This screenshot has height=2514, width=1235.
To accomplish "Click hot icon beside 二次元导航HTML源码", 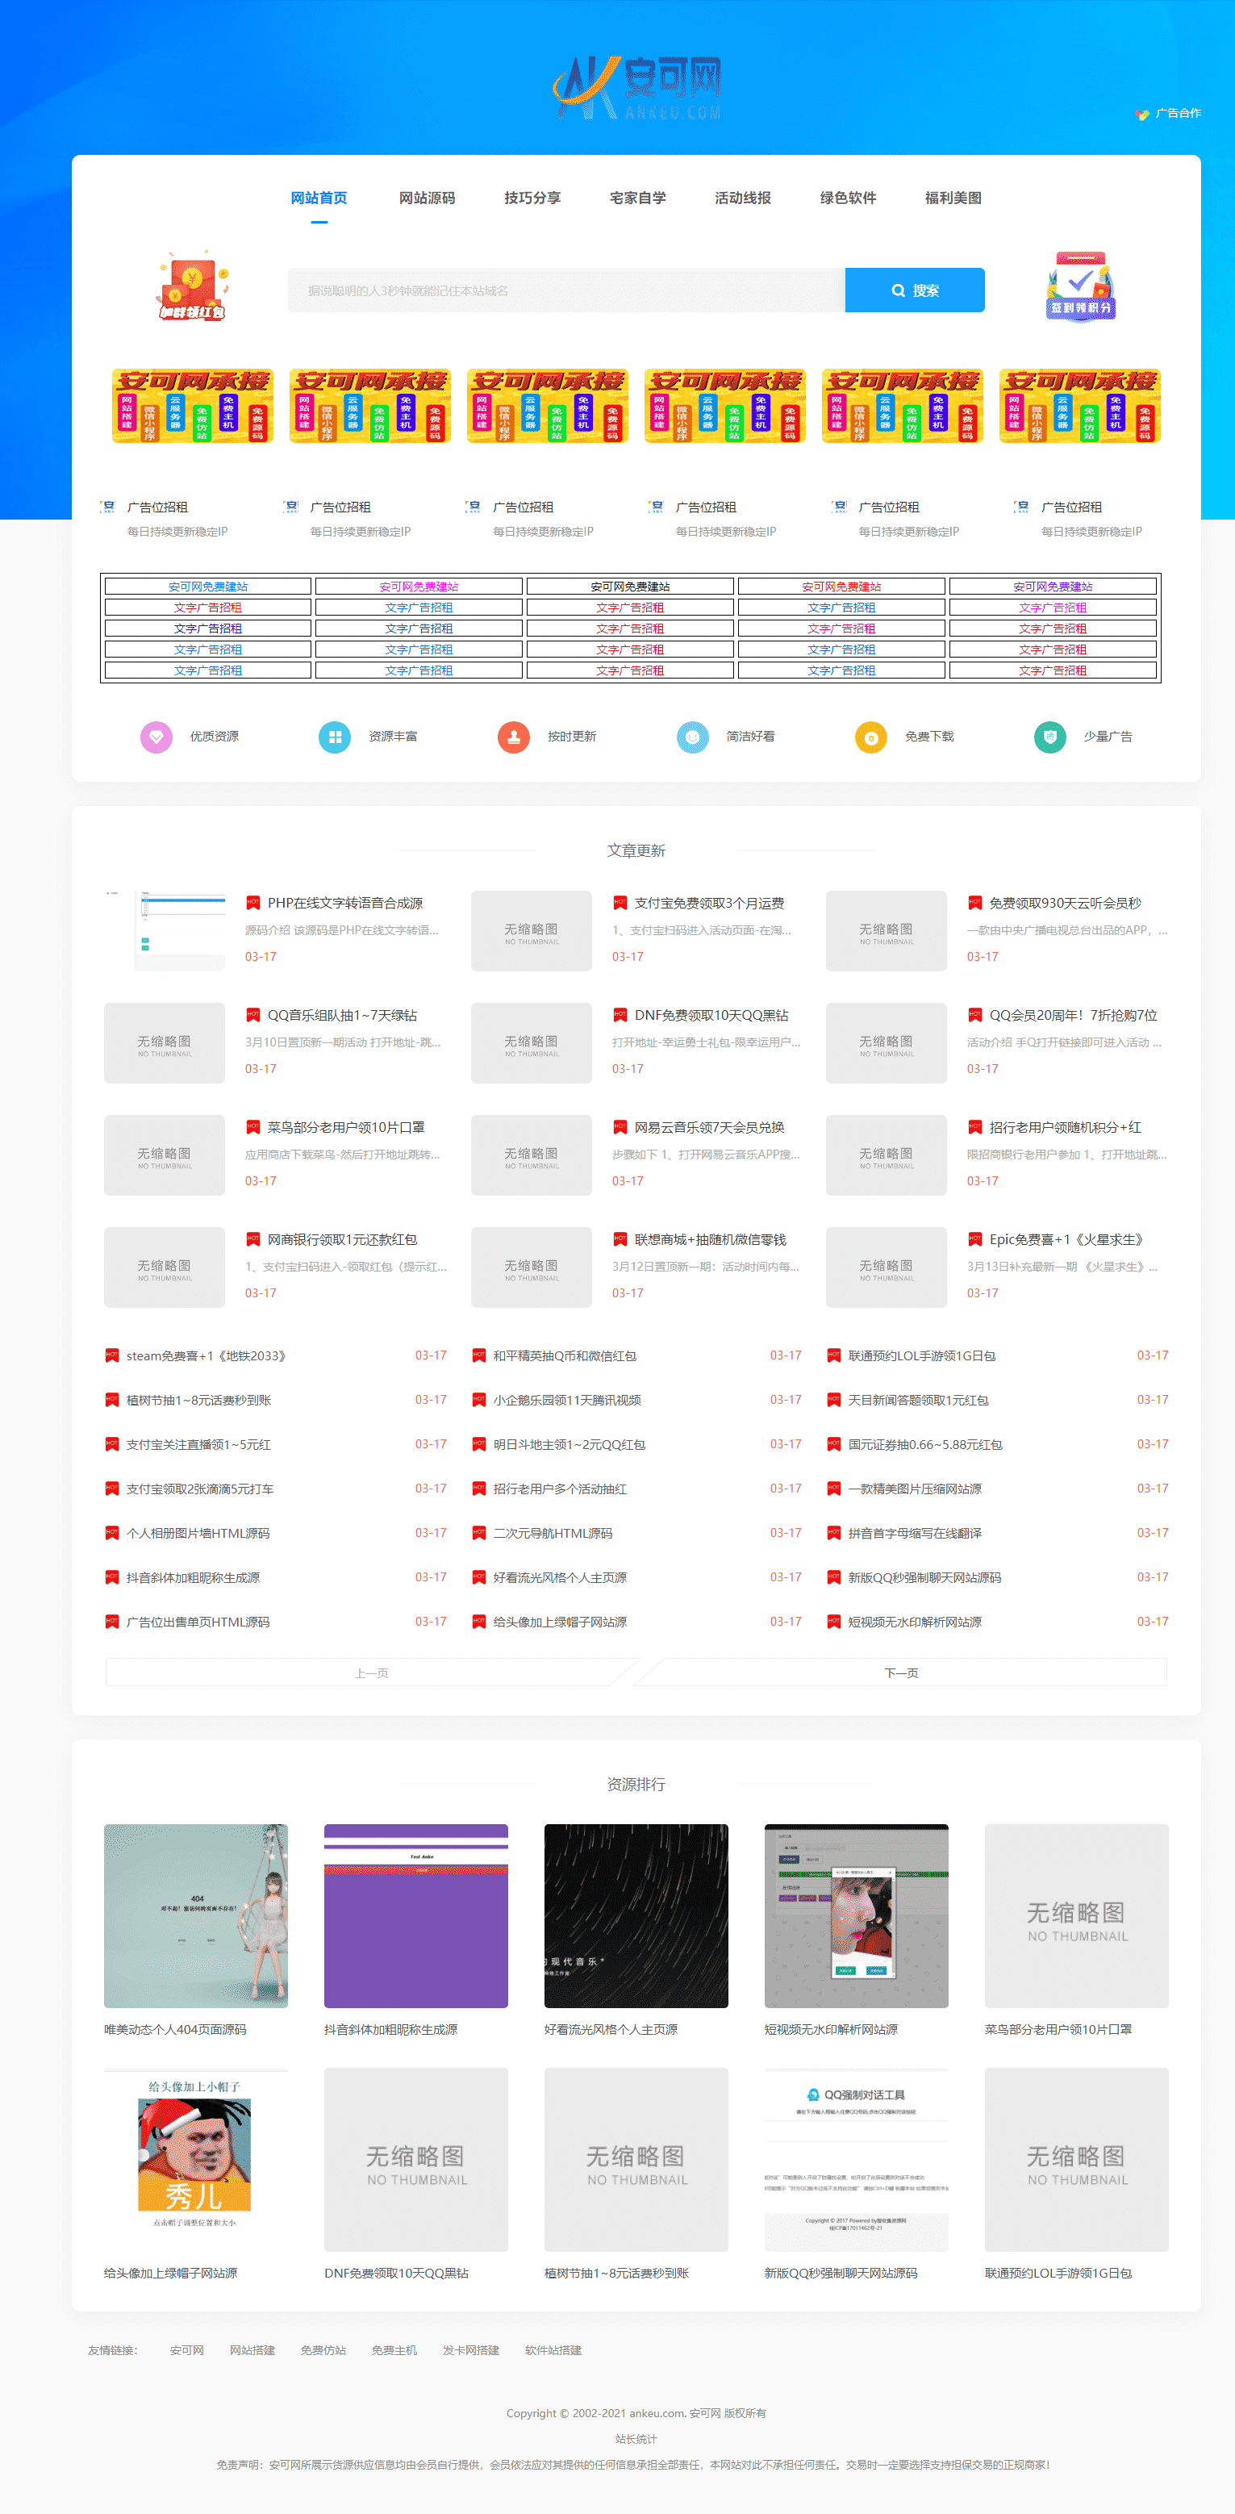I will coord(479,1533).
